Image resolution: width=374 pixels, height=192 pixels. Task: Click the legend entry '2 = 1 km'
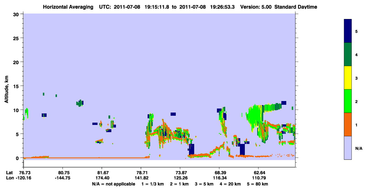tap(179, 184)
